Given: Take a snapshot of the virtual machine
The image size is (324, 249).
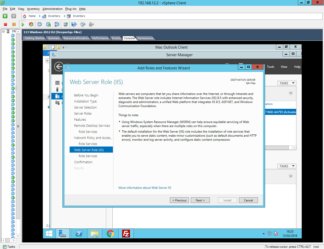Looking at the screenshot, I should [40, 25].
